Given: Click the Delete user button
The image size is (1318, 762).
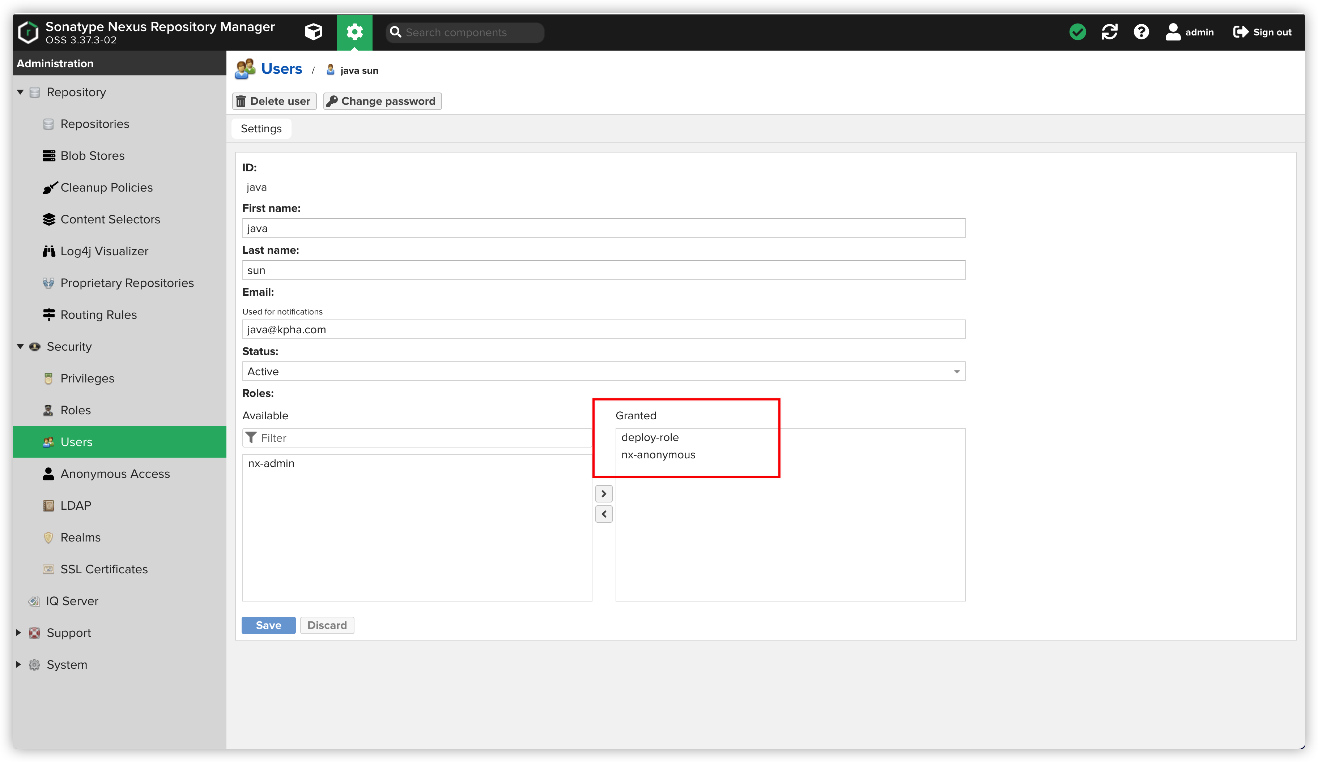Looking at the screenshot, I should tap(274, 101).
